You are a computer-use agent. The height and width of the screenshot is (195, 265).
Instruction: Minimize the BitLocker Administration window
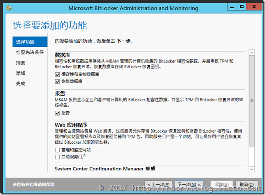[x=232, y=7]
